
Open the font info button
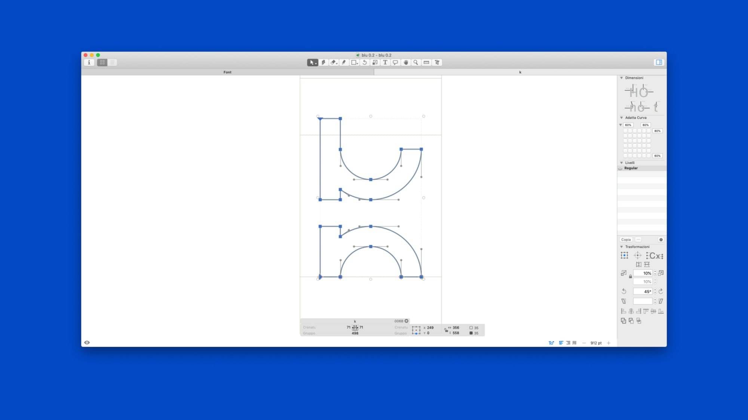click(89, 63)
